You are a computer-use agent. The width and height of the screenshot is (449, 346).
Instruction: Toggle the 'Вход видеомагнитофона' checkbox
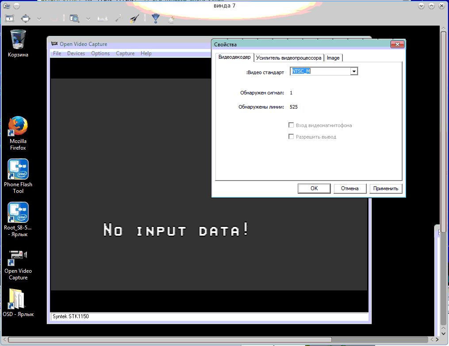point(291,125)
